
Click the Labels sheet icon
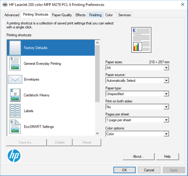[15, 111]
